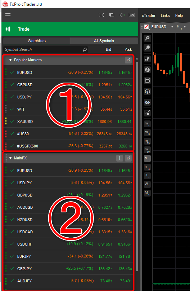
Task: Add a symbol to MainFX watchlist
Action: click(x=119, y=158)
